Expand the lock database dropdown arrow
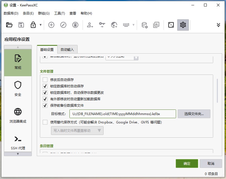This screenshot has width=226, height=179. coord(40,25)
